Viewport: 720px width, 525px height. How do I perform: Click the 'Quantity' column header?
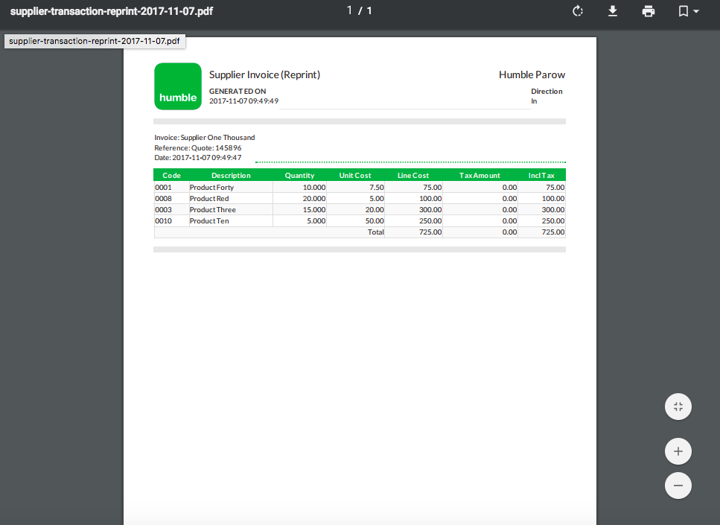pos(299,176)
